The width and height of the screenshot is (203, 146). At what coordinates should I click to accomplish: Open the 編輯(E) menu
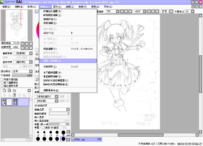(x=19, y=7)
